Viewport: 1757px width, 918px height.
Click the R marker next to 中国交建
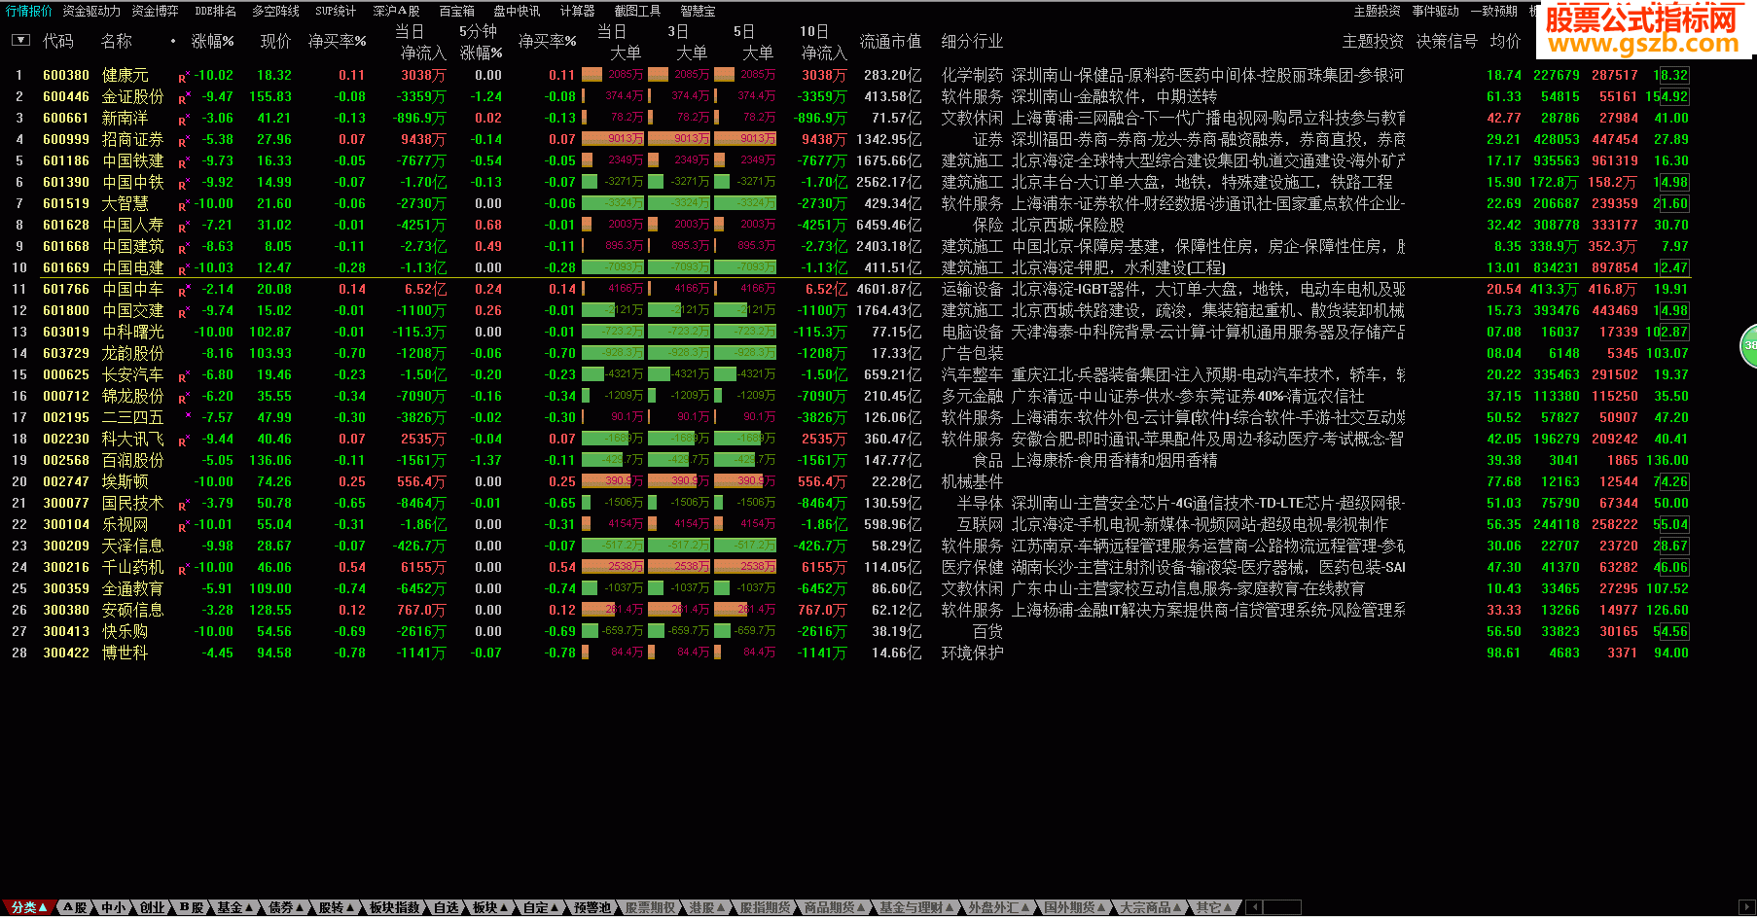coord(183,312)
